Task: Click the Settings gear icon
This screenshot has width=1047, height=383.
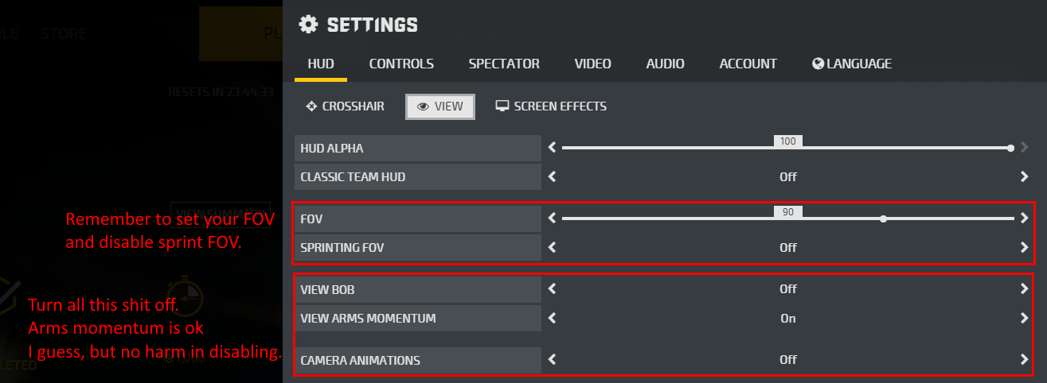Action: (308, 25)
